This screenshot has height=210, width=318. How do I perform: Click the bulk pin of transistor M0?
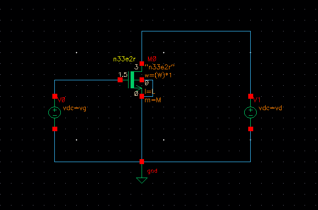[142, 80]
